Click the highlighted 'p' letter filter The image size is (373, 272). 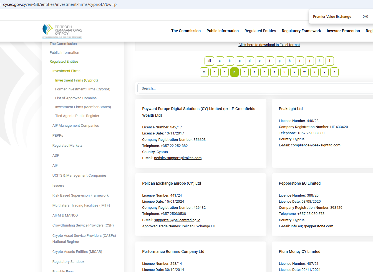[x=234, y=72]
